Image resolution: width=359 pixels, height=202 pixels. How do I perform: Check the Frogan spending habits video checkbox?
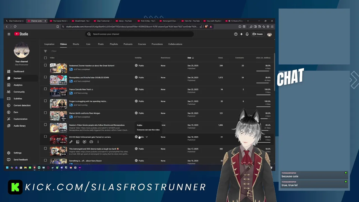[45, 101]
